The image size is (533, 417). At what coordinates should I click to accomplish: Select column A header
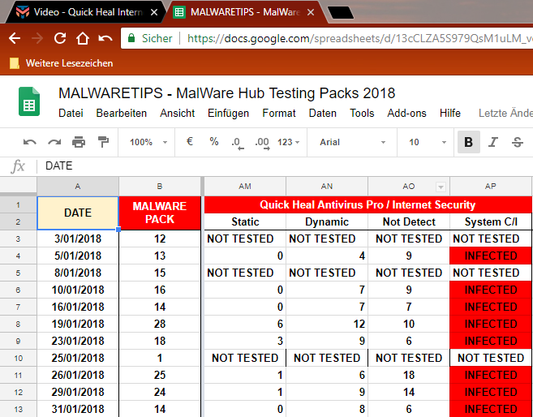click(x=78, y=187)
